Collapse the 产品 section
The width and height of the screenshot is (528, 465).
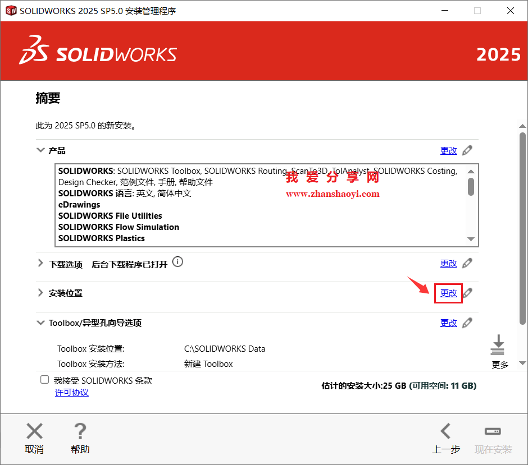tap(40, 150)
